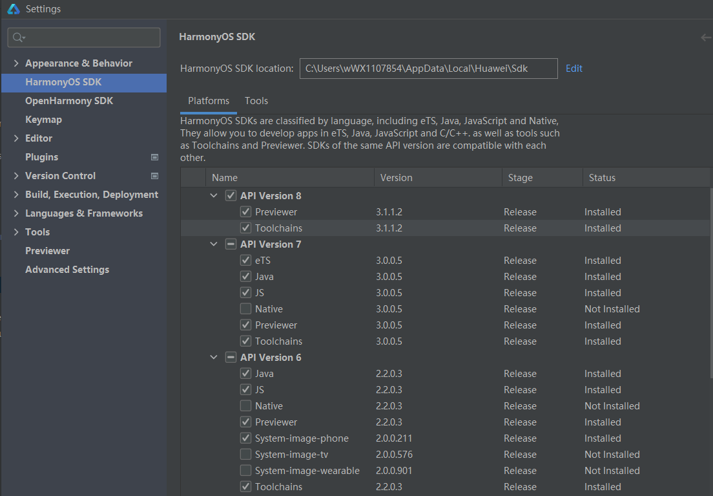Image resolution: width=713 pixels, height=496 pixels.
Task: Click the Name column header
Action: click(x=290, y=178)
